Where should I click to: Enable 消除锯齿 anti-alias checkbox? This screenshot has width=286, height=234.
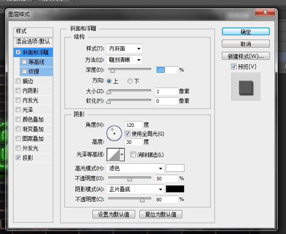133,155
